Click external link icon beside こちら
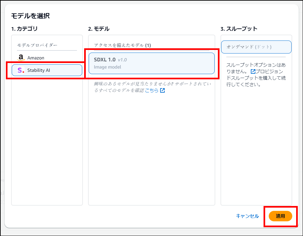The width and height of the screenshot is (303, 236). tap(162, 90)
